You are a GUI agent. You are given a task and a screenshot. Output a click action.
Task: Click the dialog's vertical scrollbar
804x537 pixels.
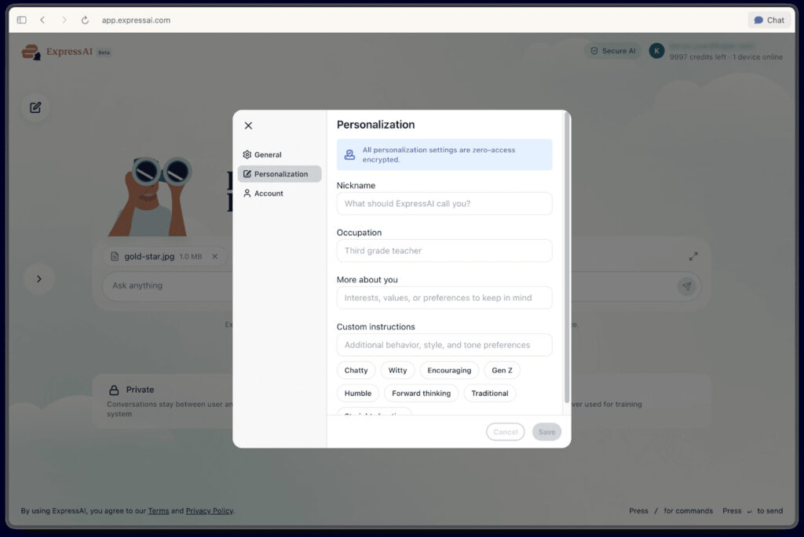pyautogui.click(x=567, y=259)
